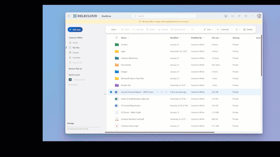Click the Relecloud logo
The image size is (280, 157).
click(x=85, y=16)
